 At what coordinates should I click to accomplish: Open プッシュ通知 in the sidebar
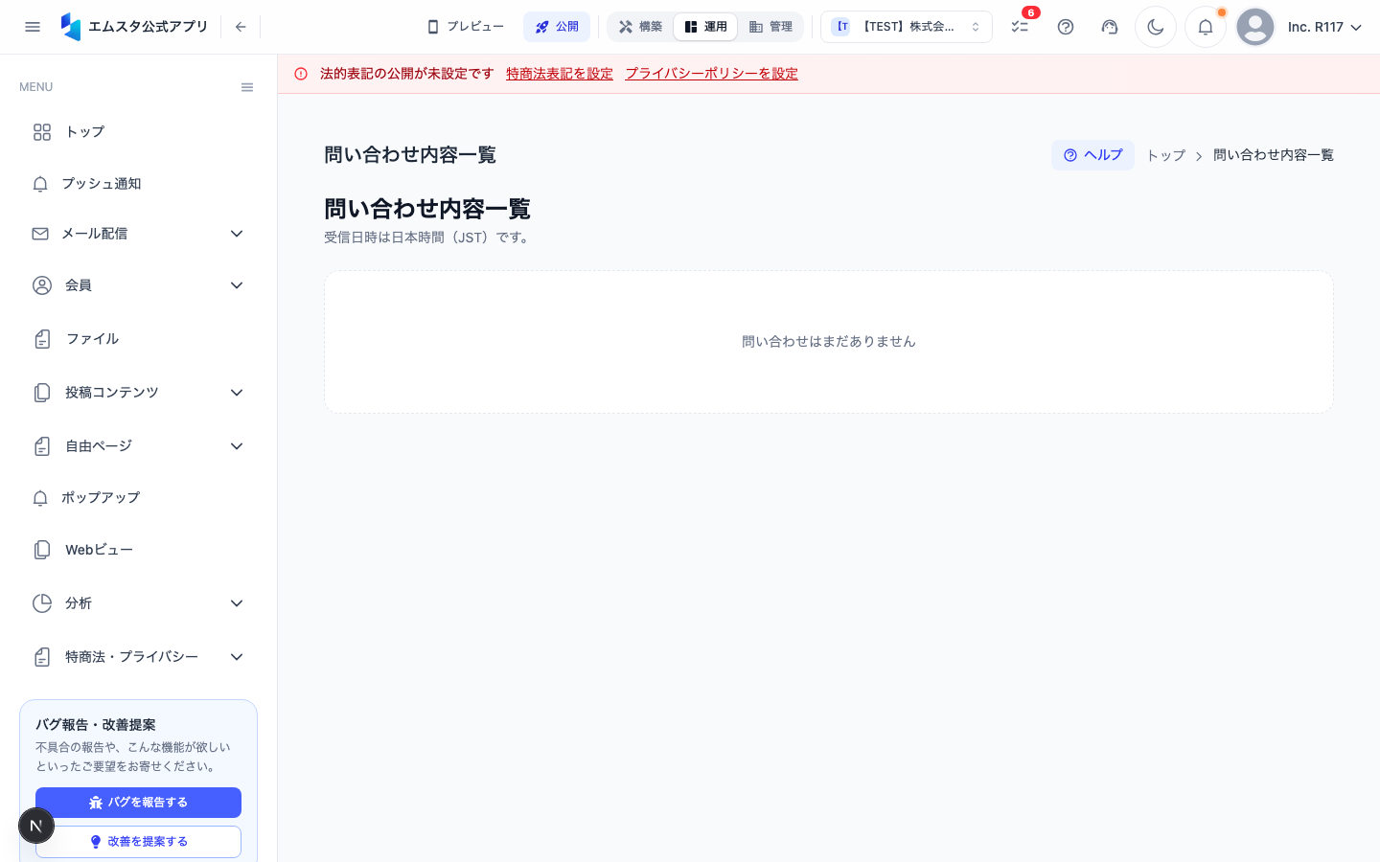click(138, 184)
